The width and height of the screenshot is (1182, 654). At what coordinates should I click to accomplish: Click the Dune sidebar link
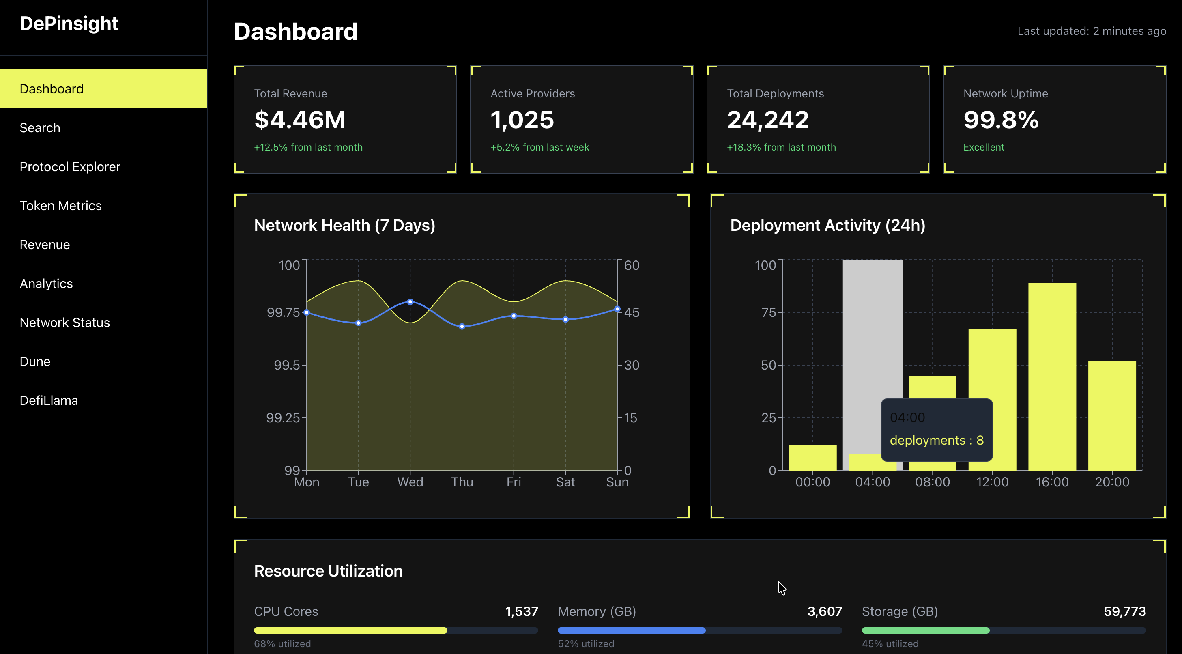[x=35, y=361]
